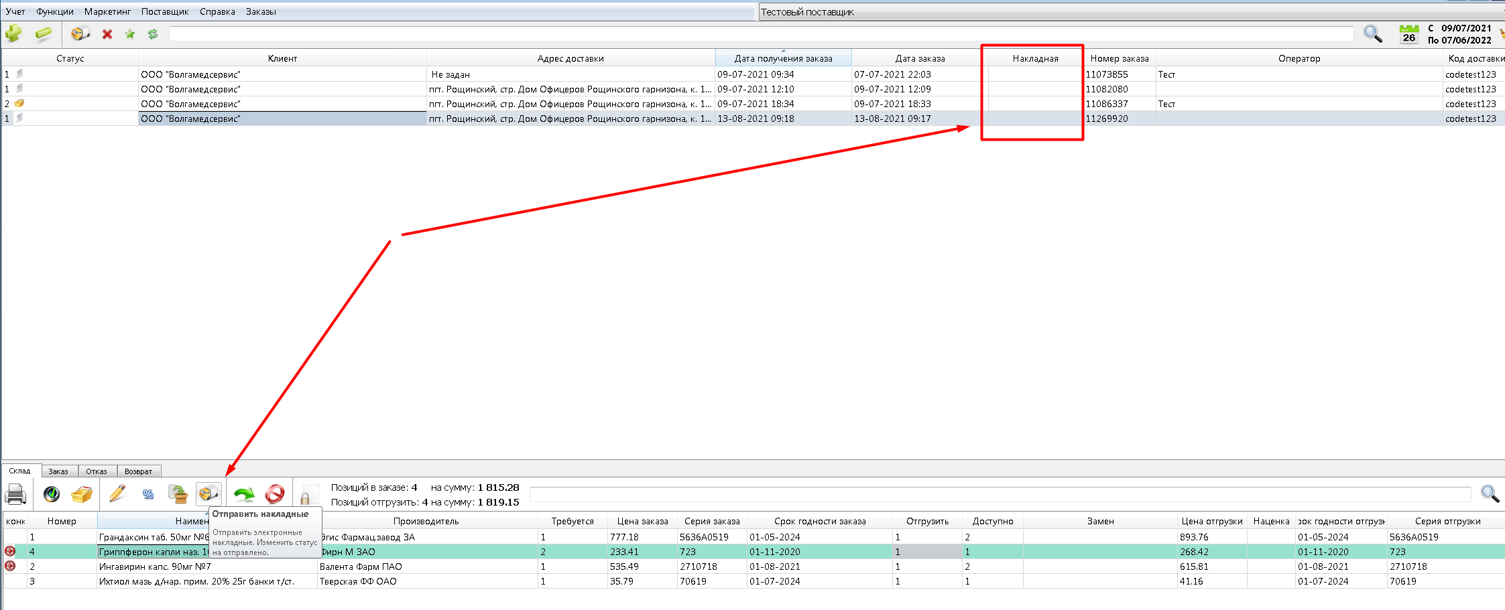
Task: Click the top search input field
Action: point(760,34)
